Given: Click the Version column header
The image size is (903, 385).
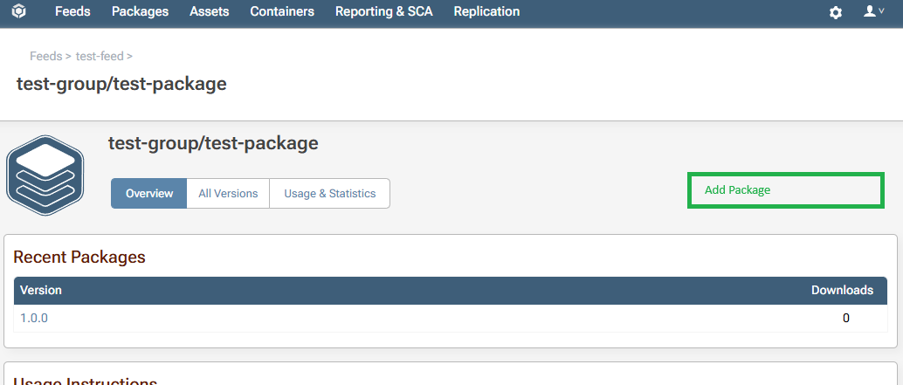Looking at the screenshot, I should (x=41, y=290).
